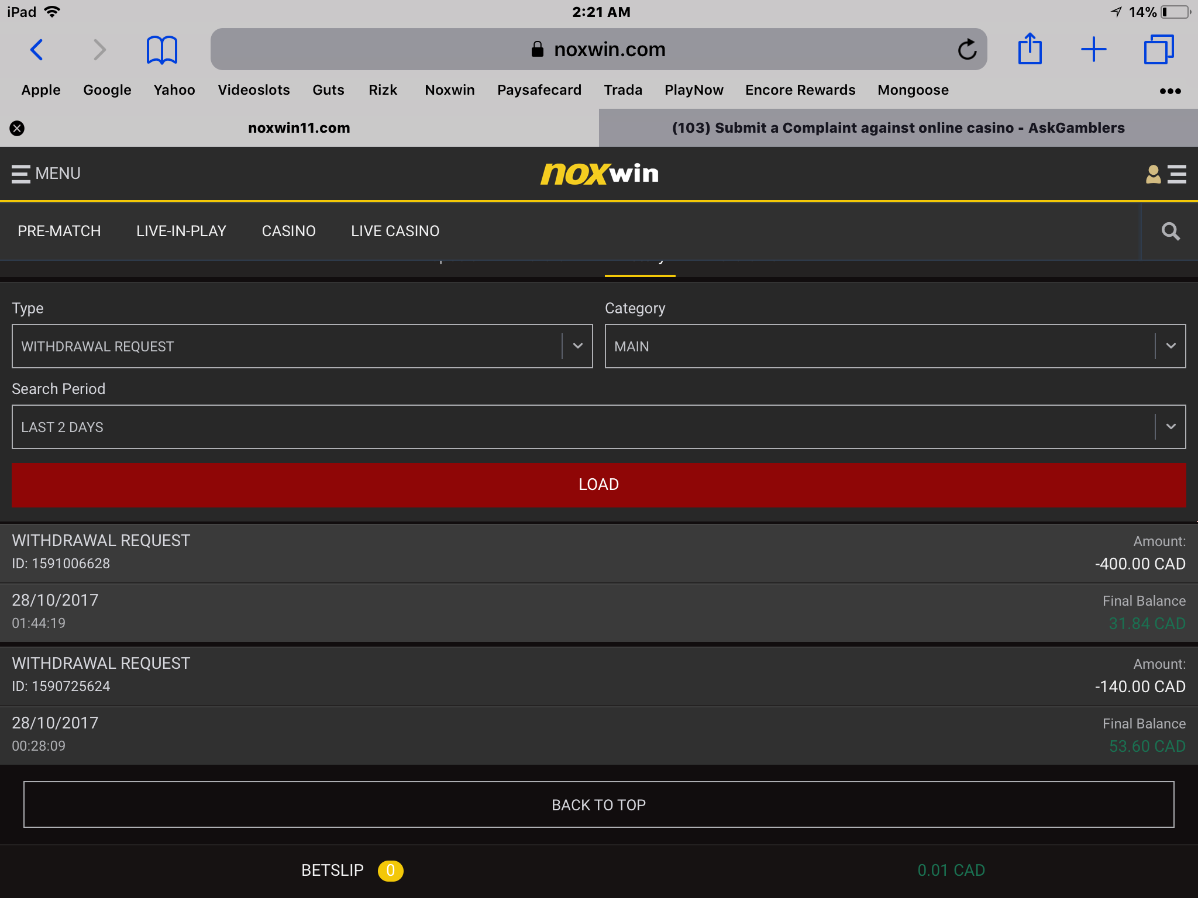Open the Yahoo bookmark
Screen dimensions: 1198x898
pyautogui.click(x=174, y=90)
